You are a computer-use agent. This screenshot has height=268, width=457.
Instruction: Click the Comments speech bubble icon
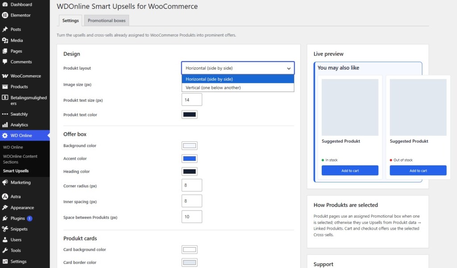click(x=5, y=62)
